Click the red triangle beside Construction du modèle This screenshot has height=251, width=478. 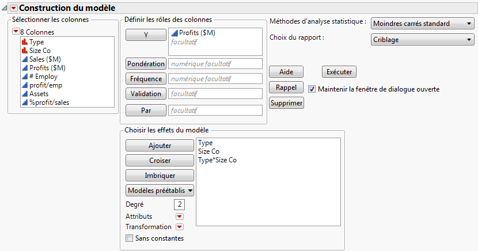pyautogui.click(x=14, y=8)
